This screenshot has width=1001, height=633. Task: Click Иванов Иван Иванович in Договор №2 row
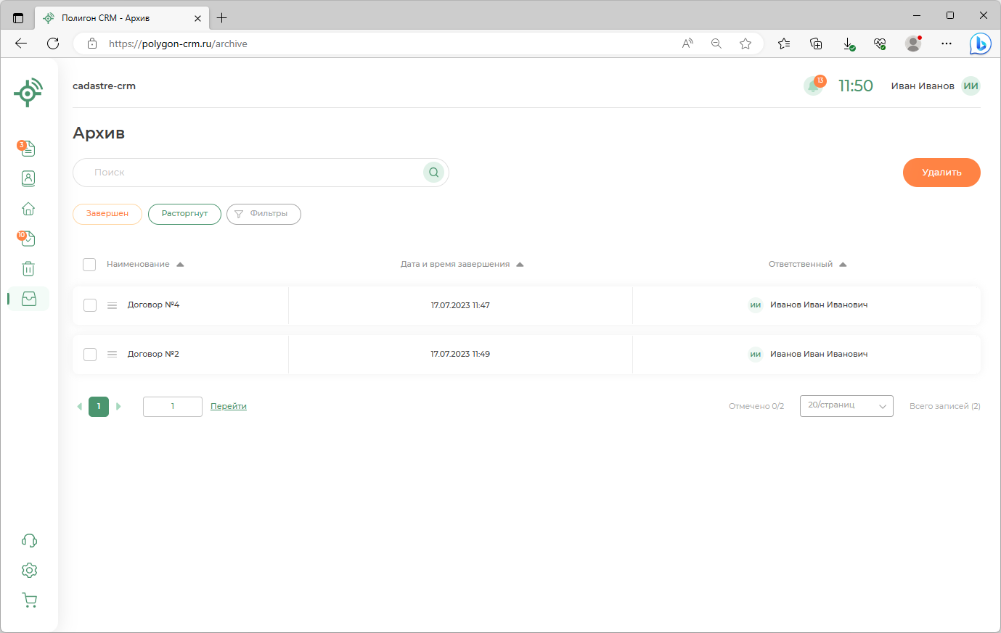point(819,355)
